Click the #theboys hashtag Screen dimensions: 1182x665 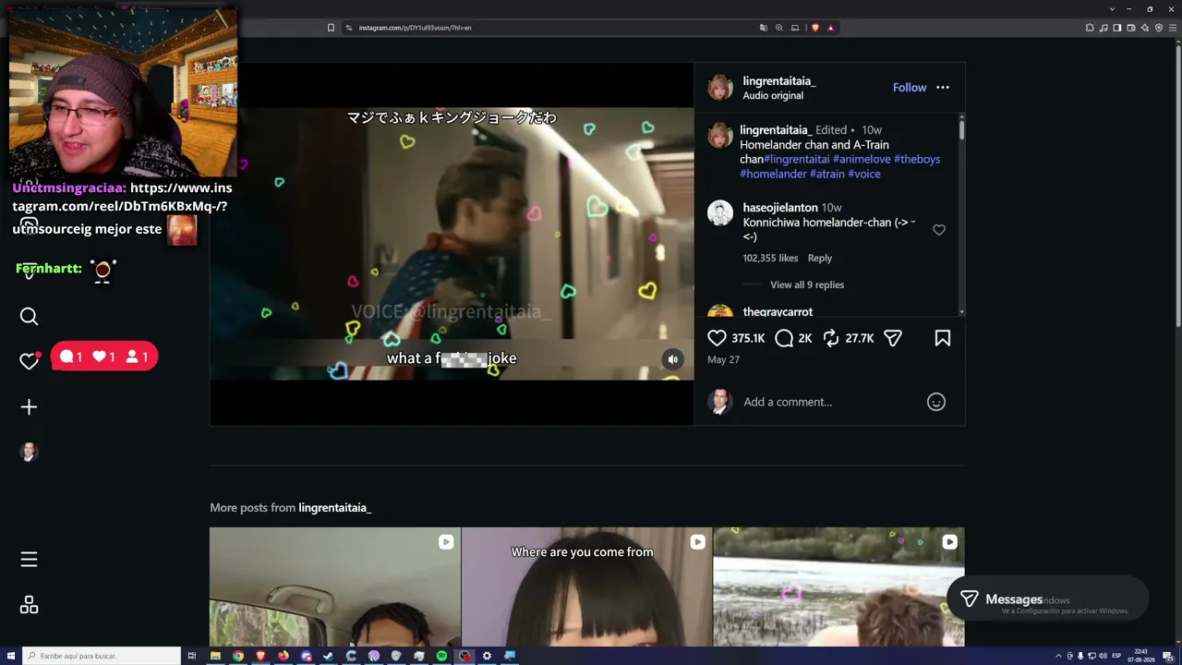point(917,159)
